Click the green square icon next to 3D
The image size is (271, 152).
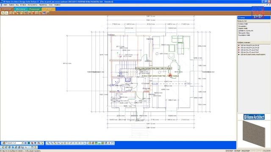[29, 143]
